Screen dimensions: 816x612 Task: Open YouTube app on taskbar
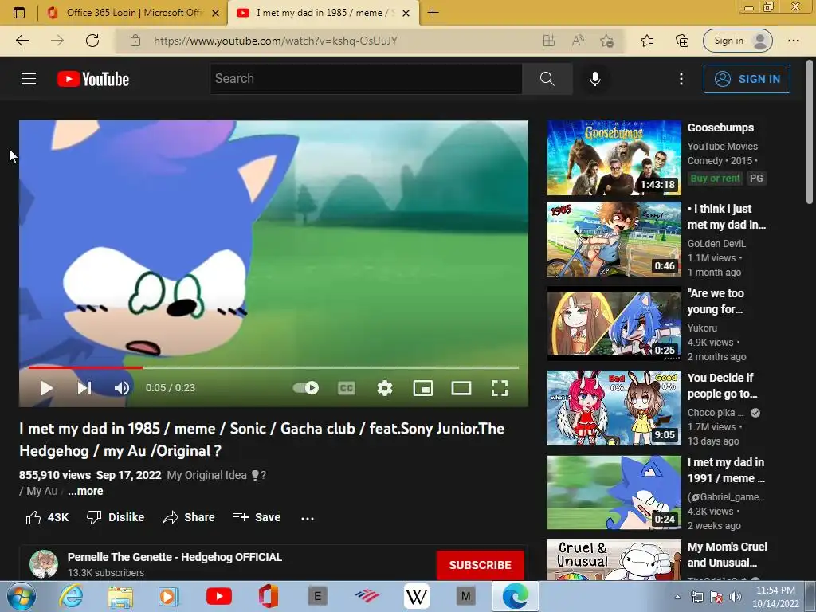[219, 596]
